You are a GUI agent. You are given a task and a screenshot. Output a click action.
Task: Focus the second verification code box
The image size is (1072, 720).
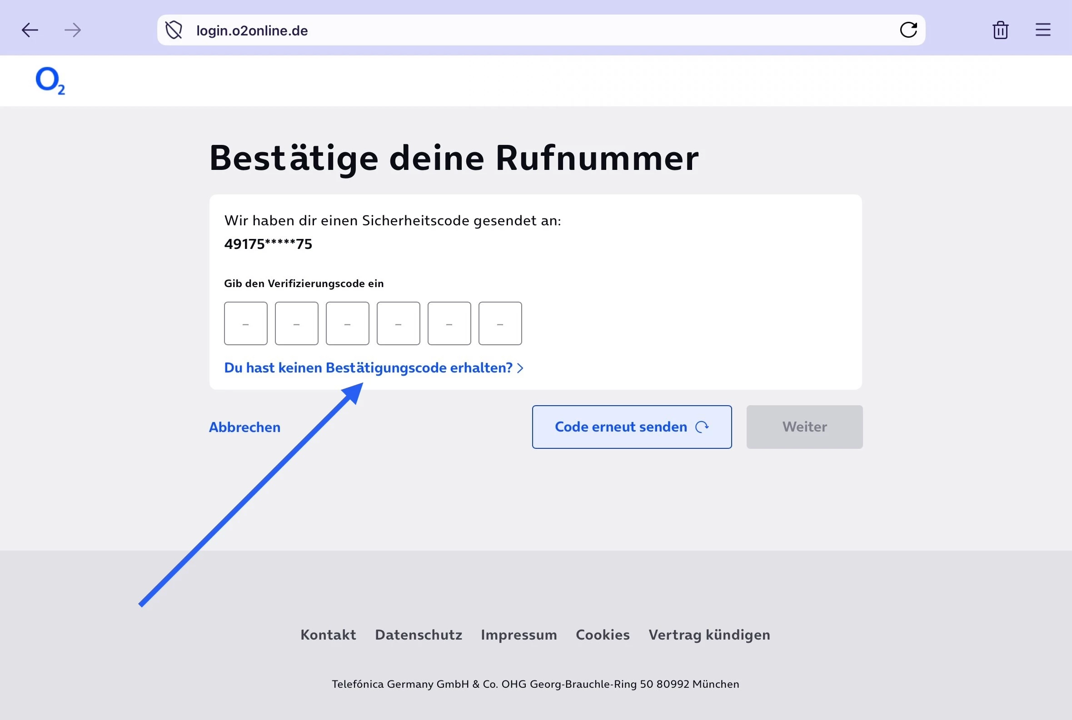(297, 323)
